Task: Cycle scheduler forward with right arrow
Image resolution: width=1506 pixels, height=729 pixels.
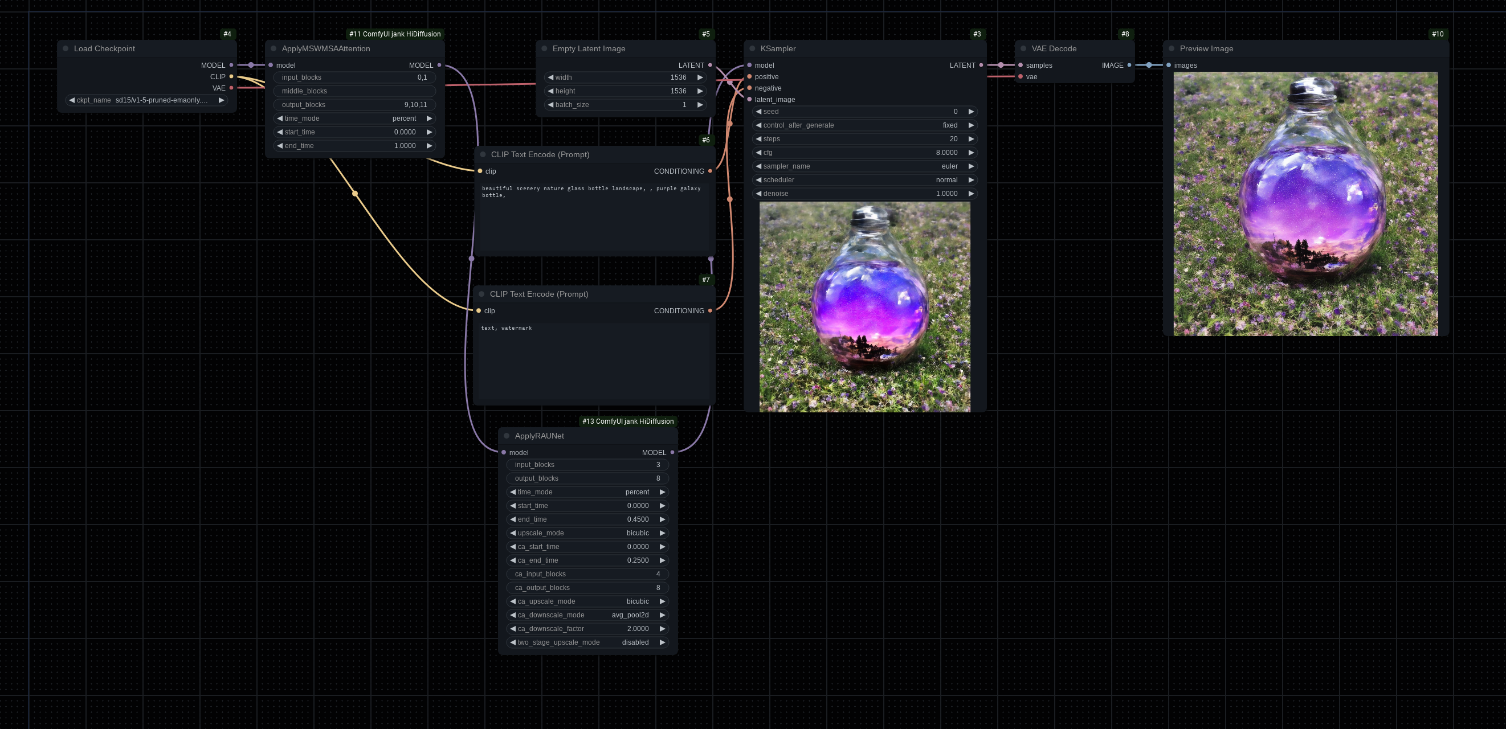Action: tap(971, 180)
